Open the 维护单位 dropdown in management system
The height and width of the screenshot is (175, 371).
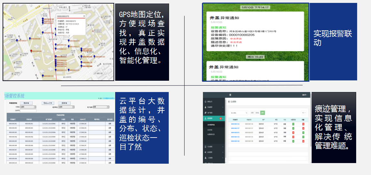66,107
